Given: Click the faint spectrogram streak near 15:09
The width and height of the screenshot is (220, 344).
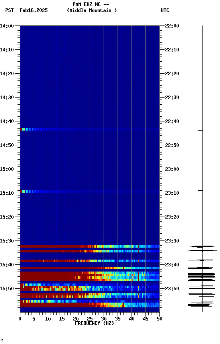Looking at the screenshot, I should tap(90, 192).
